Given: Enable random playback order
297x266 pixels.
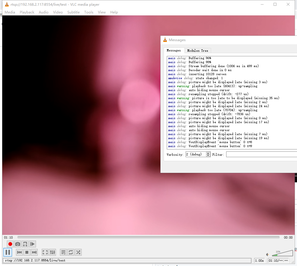Looking at the screenshot, I should click(78, 252).
